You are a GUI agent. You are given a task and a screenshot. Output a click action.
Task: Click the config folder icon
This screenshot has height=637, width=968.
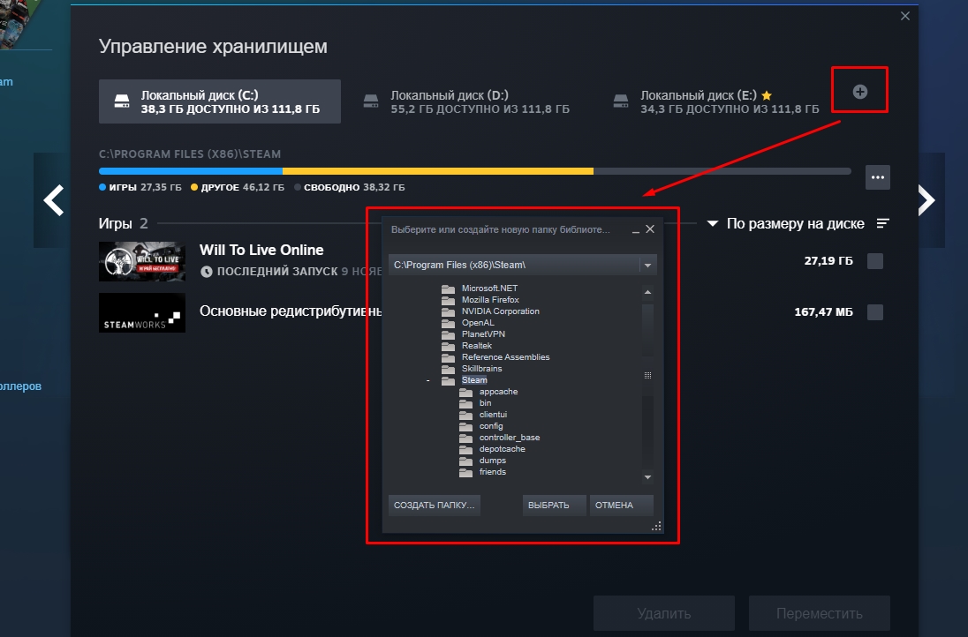[466, 427]
